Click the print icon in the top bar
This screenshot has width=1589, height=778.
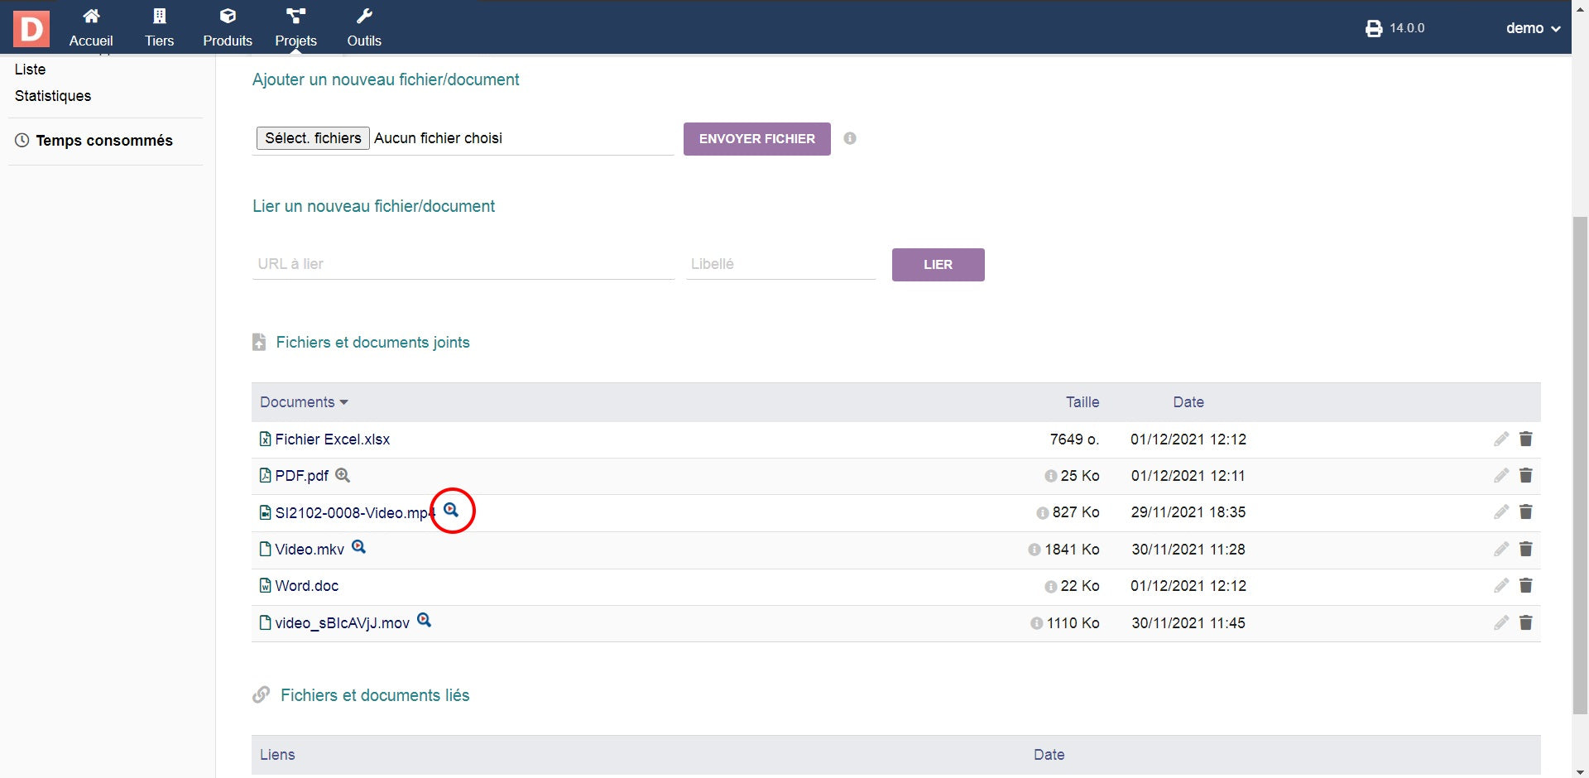[x=1373, y=29]
